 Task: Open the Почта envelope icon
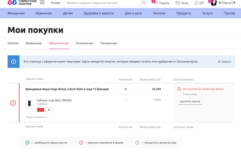[x=177, y=3]
